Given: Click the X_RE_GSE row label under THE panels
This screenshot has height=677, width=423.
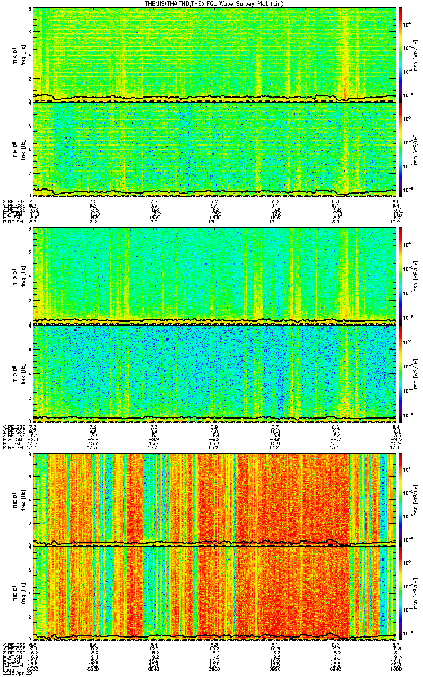Looking at the screenshot, I should coord(13,645).
